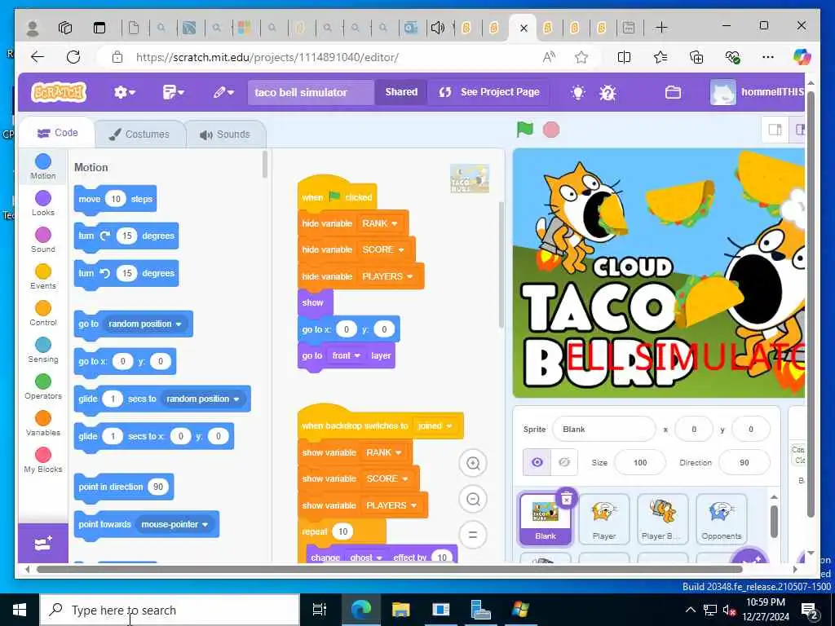Screen dimensions: 835x626
Task: Open File Explorer from taskbar
Action: tap(400, 610)
